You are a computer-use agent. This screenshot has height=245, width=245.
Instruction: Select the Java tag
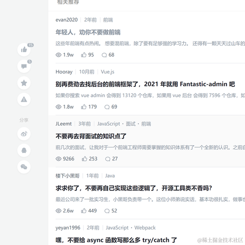[x=110, y=176]
